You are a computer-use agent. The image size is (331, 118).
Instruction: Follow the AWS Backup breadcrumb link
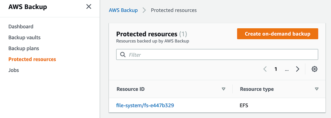123,10
